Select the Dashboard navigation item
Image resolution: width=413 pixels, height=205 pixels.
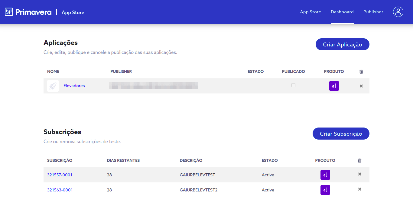point(342,12)
